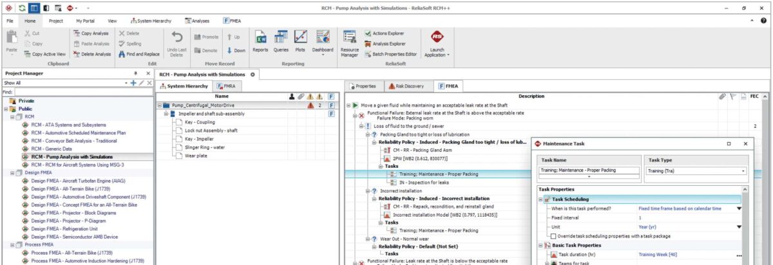Screen dimensions: 773x265
Task: Maximize the Maintenance Task window
Action: point(729,144)
